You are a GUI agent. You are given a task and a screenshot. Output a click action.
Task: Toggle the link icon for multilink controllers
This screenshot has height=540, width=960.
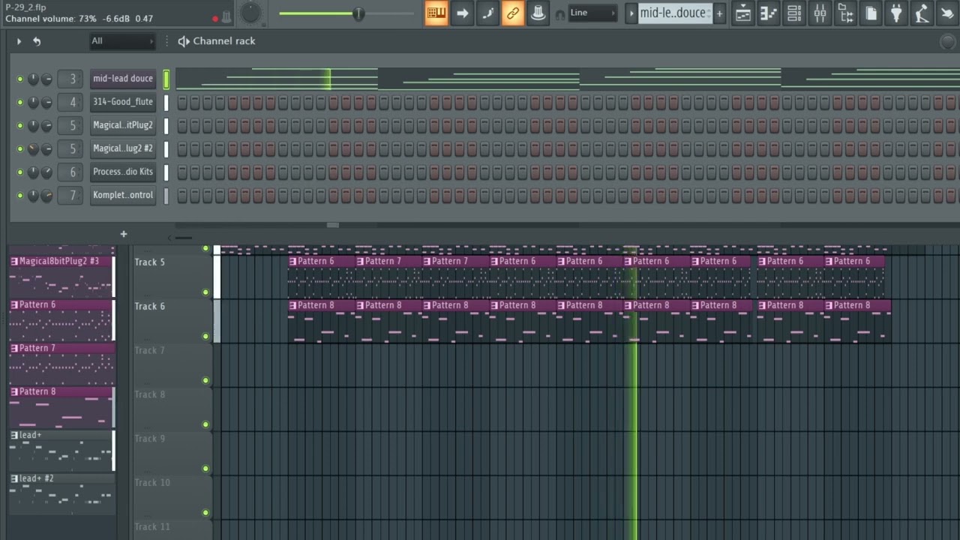513,13
